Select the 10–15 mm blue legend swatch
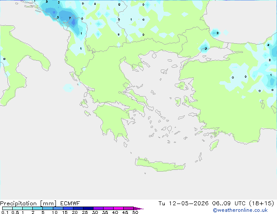The height and width of the screenshot is (214, 277). coord(58,208)
